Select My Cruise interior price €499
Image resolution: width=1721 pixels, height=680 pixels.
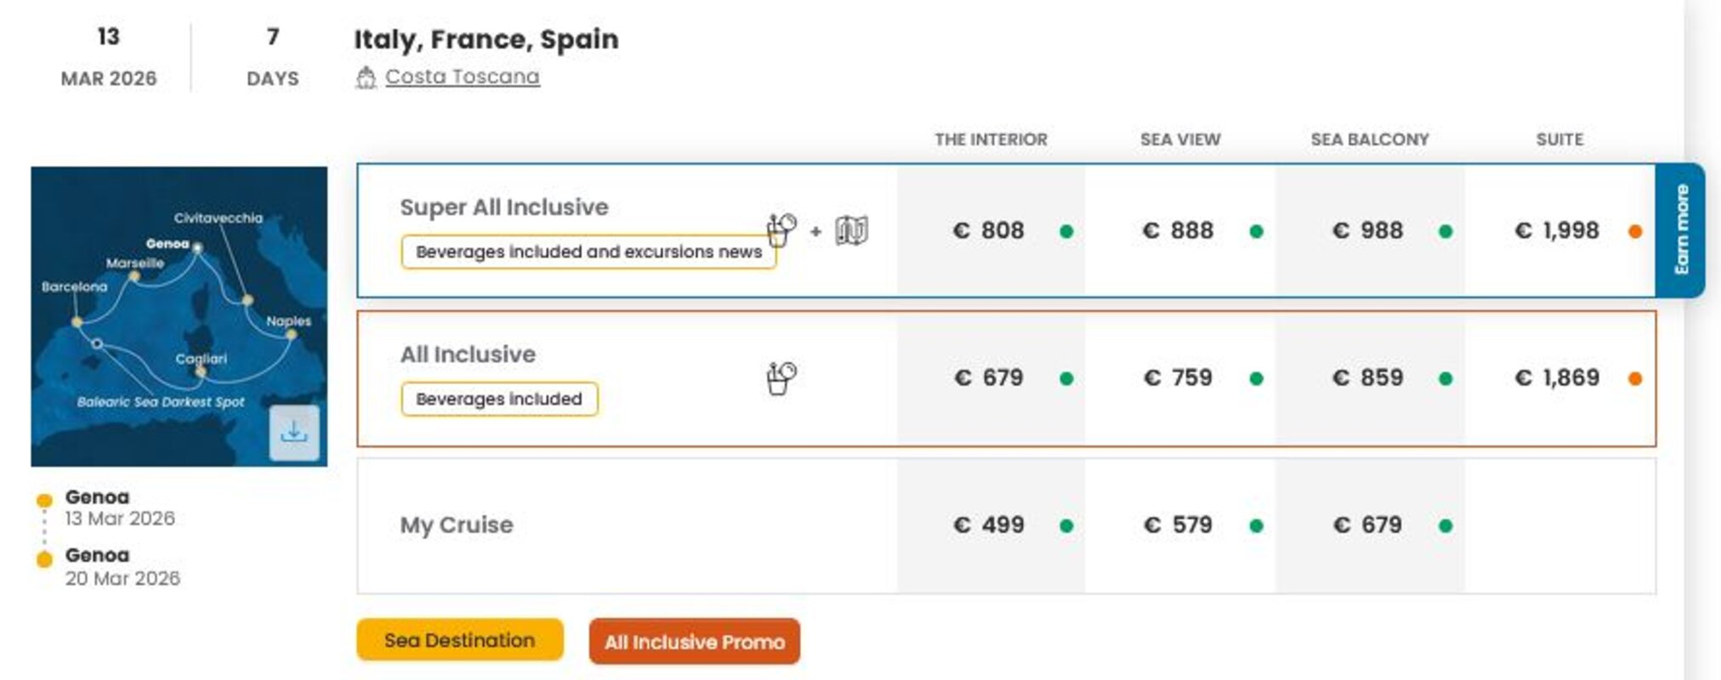coord(989,525)
